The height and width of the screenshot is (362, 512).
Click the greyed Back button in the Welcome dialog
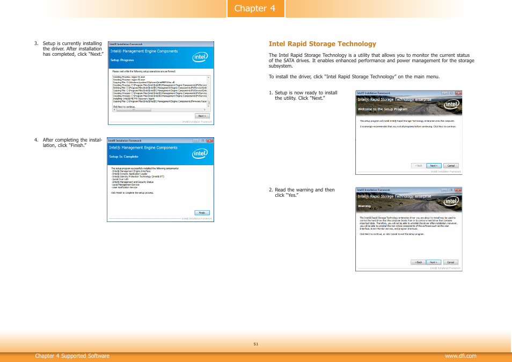[419, 166]
